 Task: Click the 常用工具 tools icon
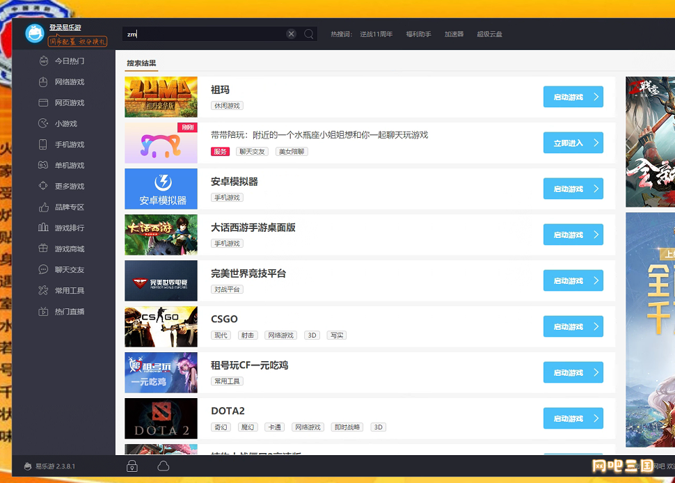pyautogui.click(x=43, y=291)
